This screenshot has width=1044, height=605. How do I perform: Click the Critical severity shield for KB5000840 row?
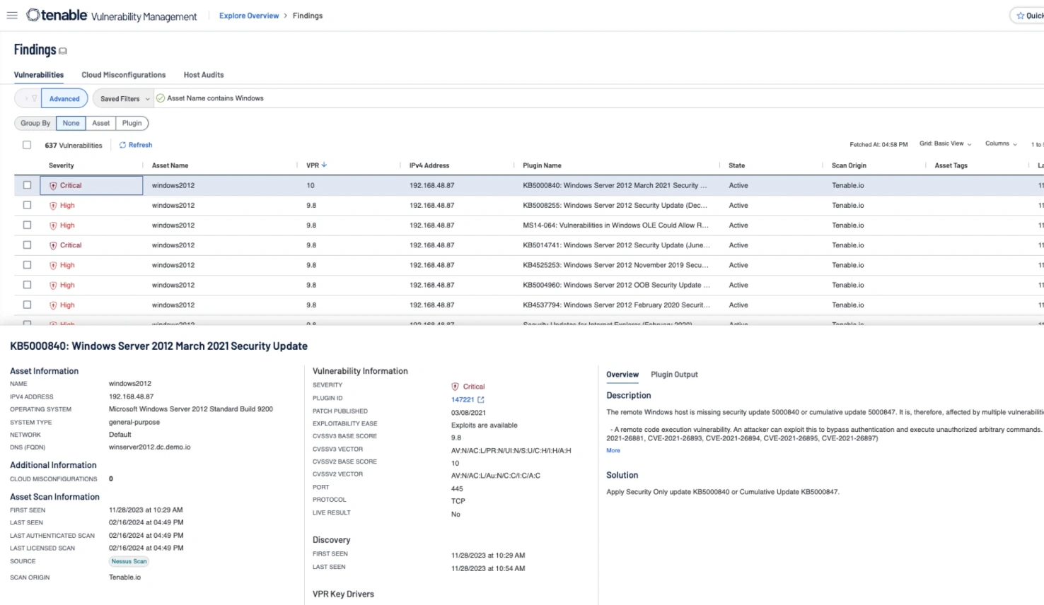click(53, 186)
